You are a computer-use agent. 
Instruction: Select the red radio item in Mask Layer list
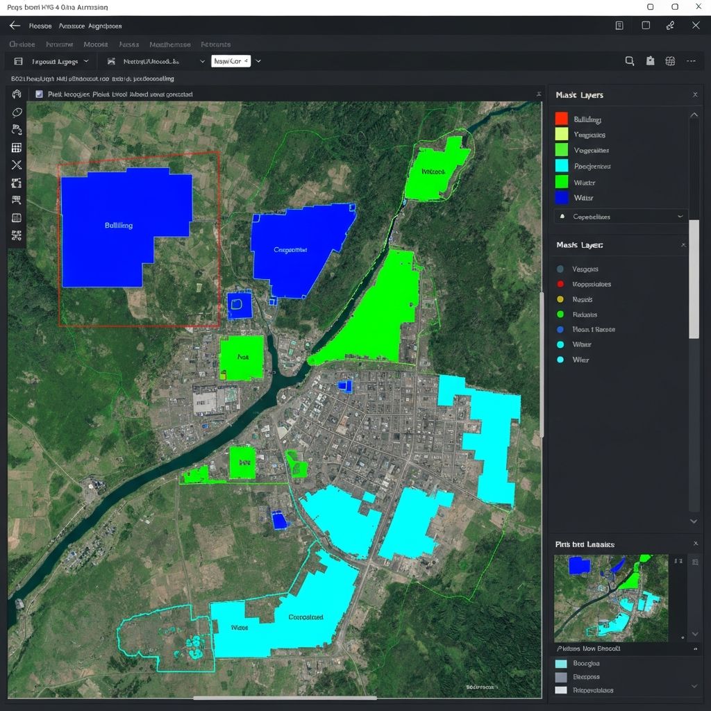pyautogui.click(x=560, y=284)
